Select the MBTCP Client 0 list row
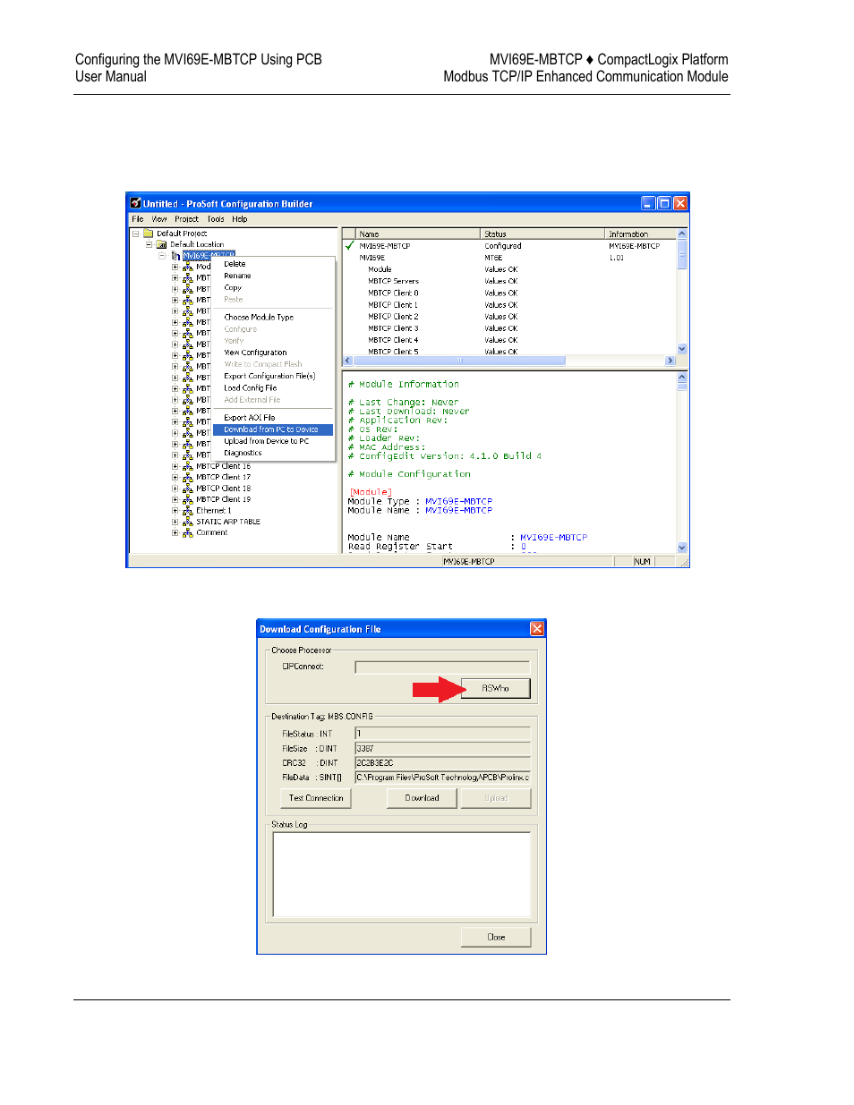The width and height of the screenshot is (854, 1105). tap(508, 293)
